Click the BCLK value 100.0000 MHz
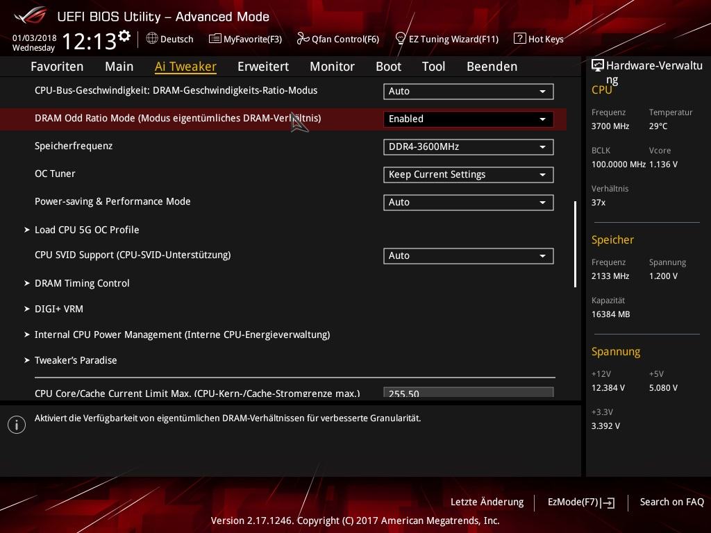This screenshot has width=711, height=533. [x=619, y=164]
